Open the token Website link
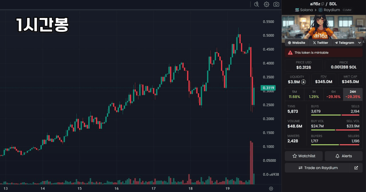366x192 pixels. tap(296, 43)
